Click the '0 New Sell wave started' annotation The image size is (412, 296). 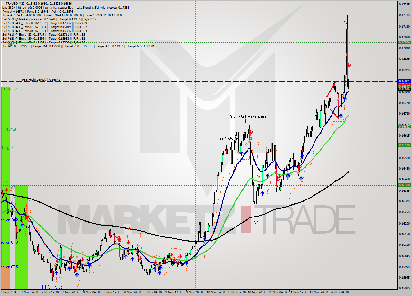tap(248, 117)
